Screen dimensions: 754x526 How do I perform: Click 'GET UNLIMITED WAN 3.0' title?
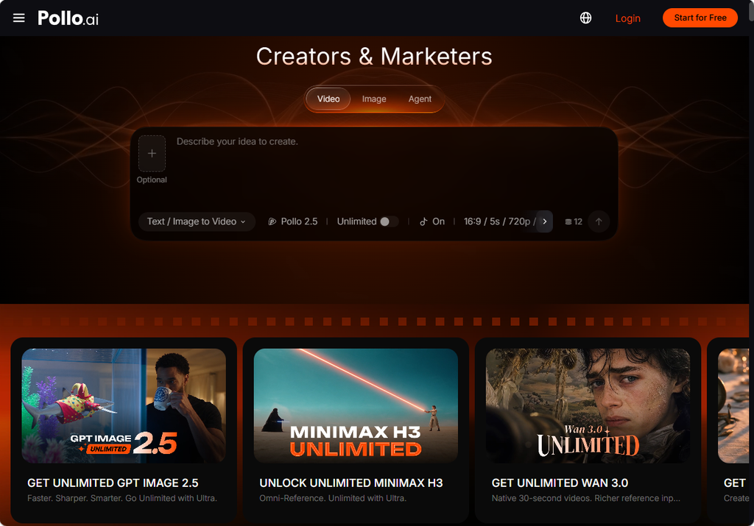point(560,483)
